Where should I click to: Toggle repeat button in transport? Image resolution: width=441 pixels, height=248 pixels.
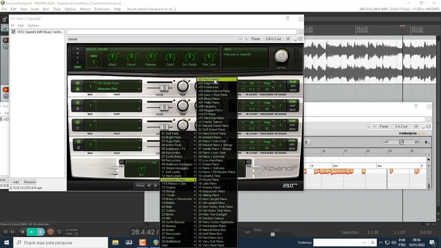(x=59, y=232)
